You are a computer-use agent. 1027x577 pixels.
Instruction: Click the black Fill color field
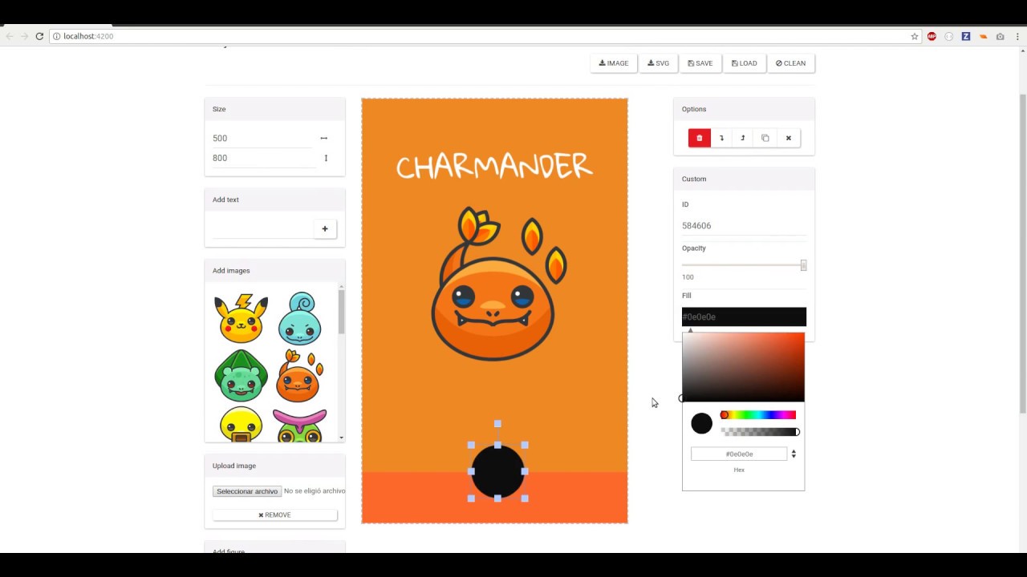pos(744,317)
